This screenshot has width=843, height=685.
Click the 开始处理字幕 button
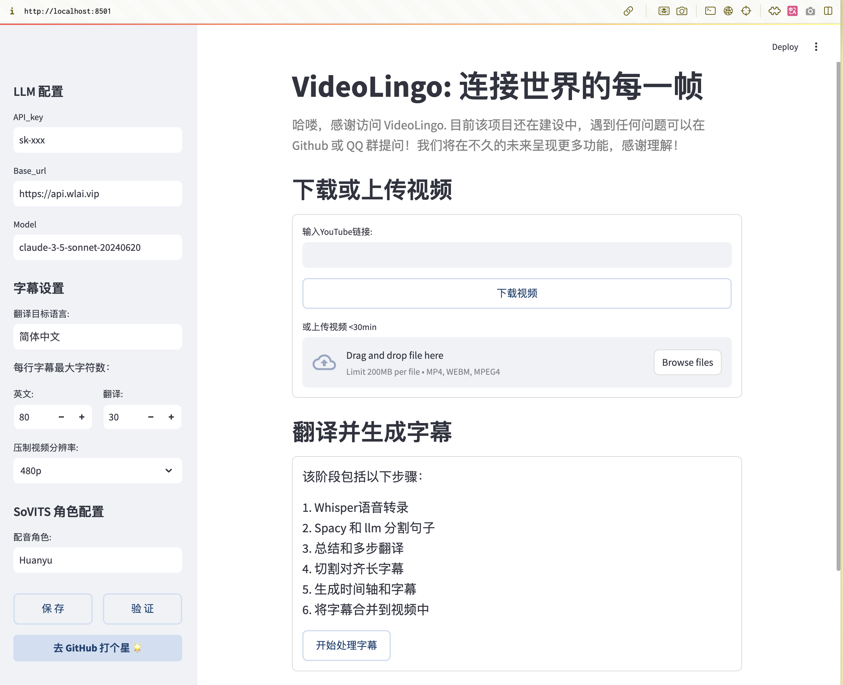coord(346,645)
